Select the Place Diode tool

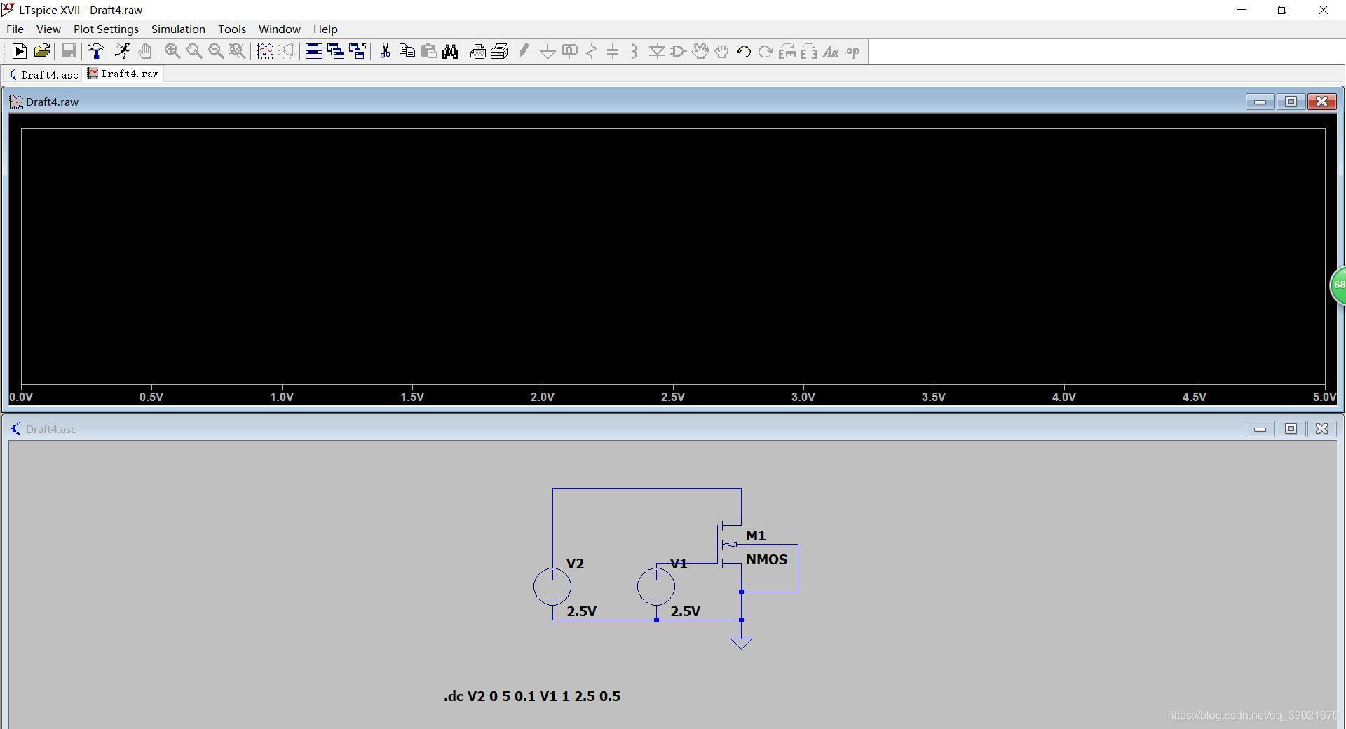click(657, 51)
